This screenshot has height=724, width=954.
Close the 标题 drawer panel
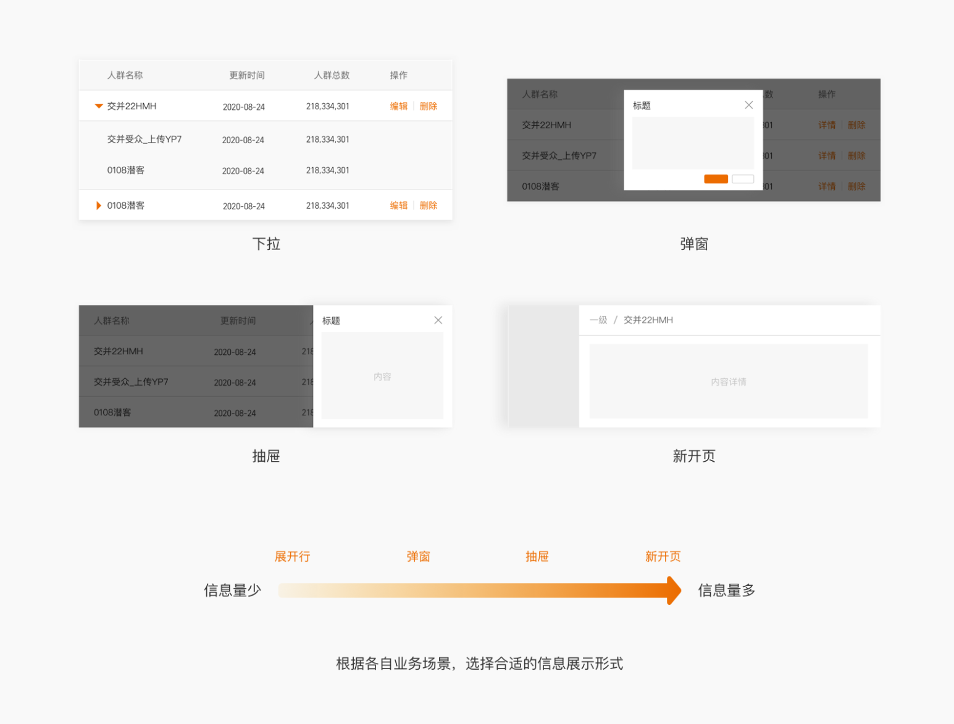pos(438,320)
